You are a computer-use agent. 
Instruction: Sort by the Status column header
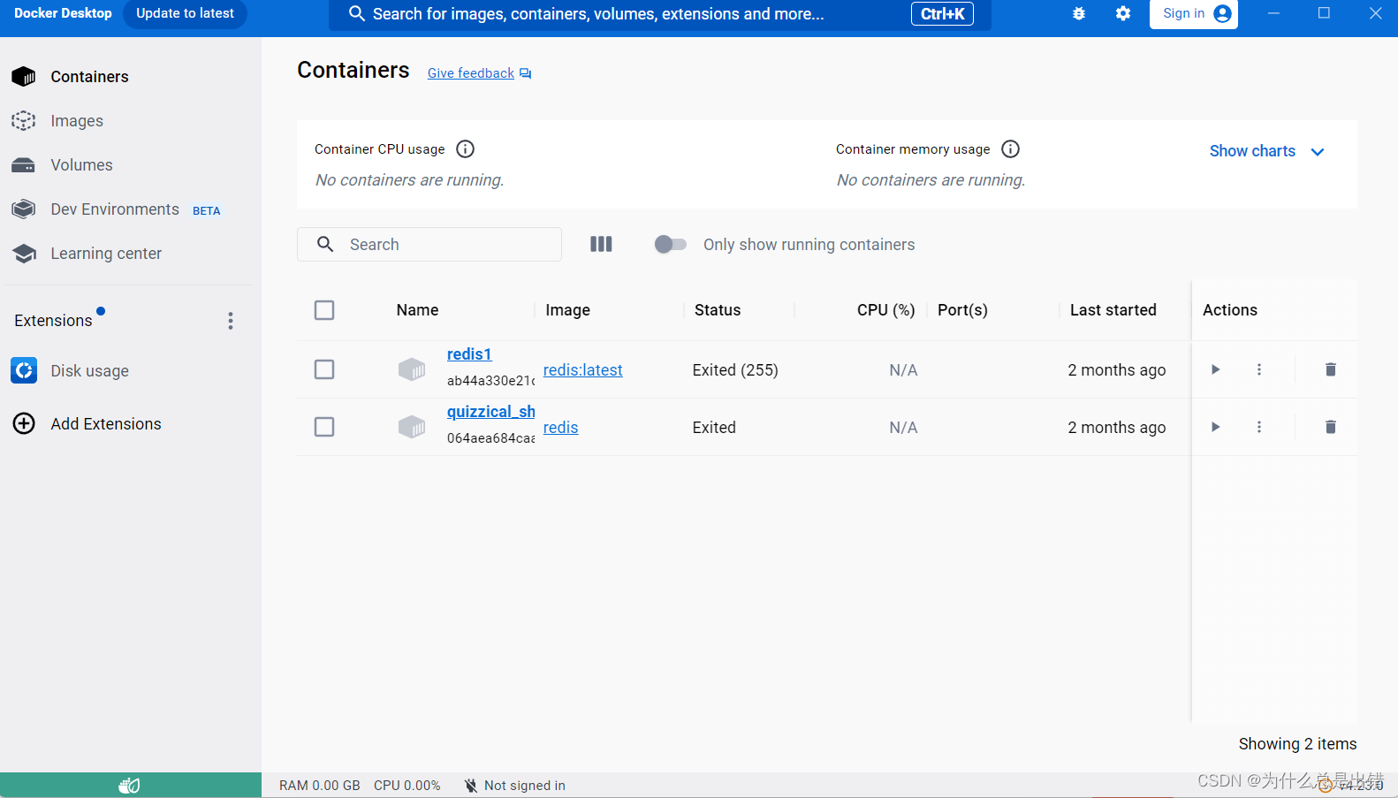pos(718,310)
